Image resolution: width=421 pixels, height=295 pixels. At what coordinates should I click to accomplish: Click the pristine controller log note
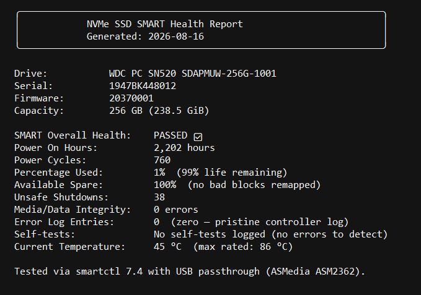[x=260, y=222]
